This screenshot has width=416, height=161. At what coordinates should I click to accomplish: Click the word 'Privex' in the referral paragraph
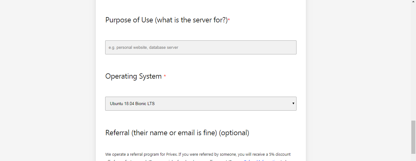172,154
